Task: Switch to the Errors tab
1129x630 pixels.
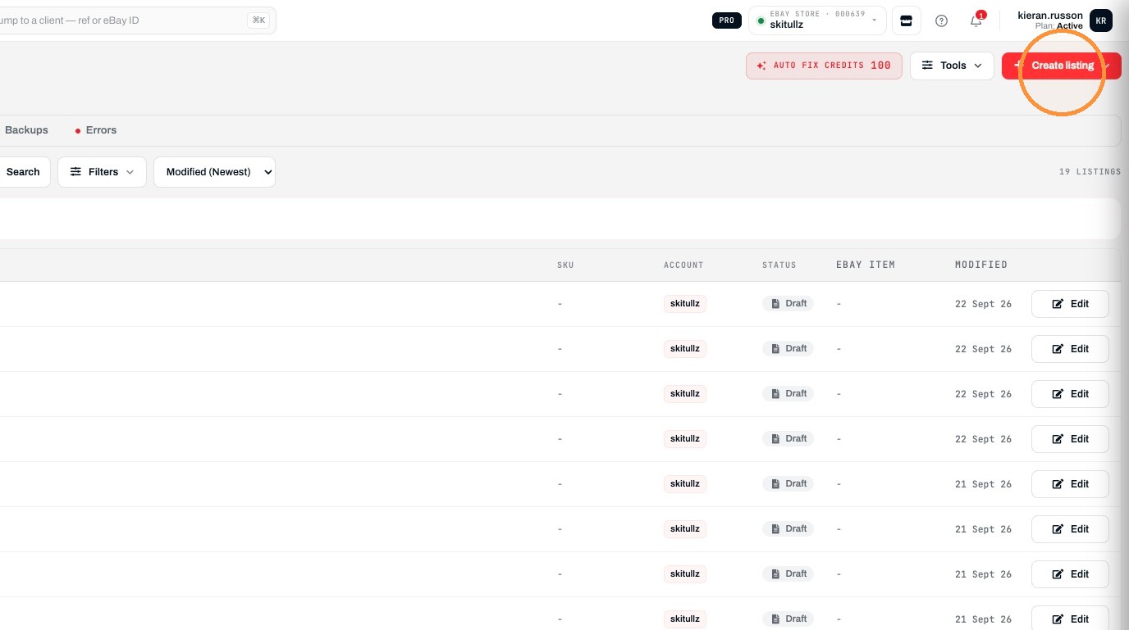Action: click(96, 130)
